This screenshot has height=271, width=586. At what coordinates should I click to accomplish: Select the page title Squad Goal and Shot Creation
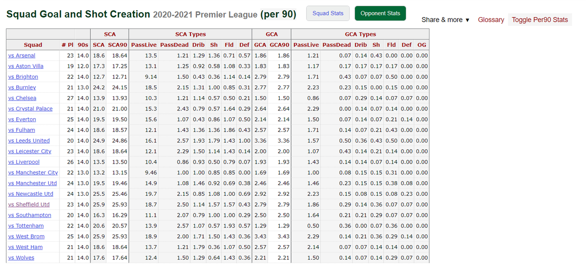78,14
